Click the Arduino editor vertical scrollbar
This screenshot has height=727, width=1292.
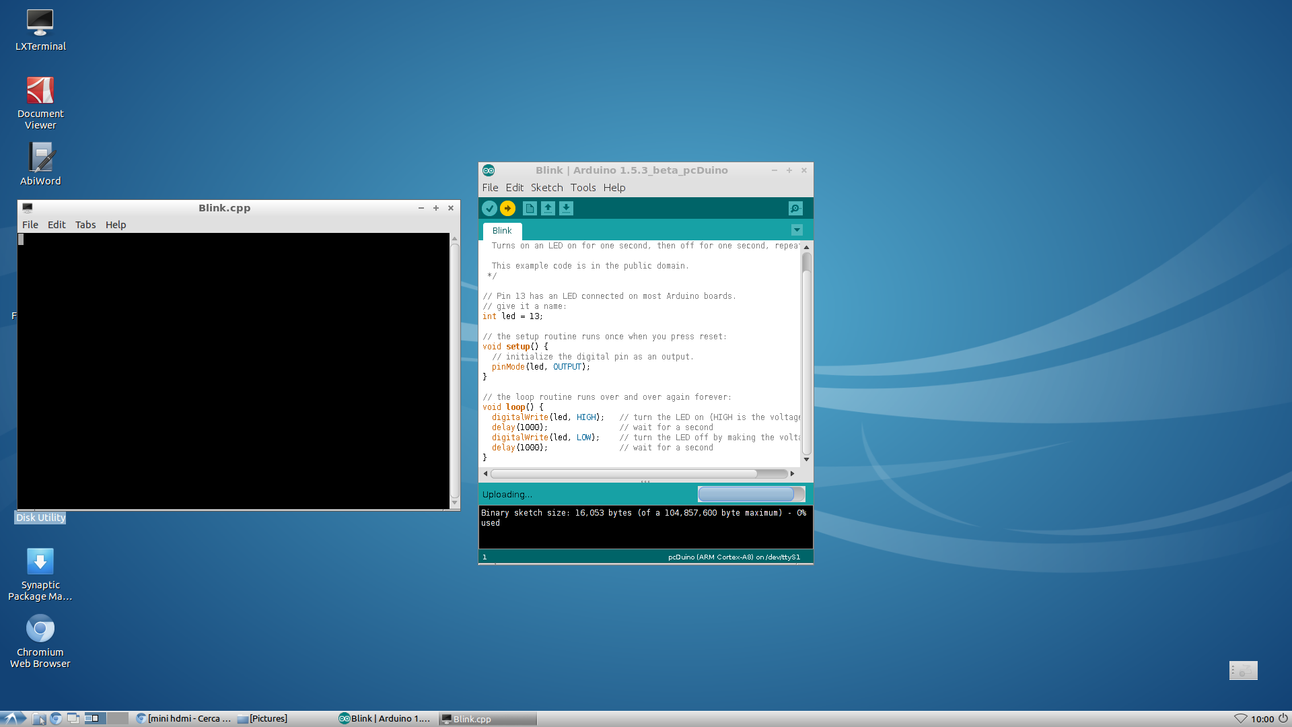(x=806, y=354)
